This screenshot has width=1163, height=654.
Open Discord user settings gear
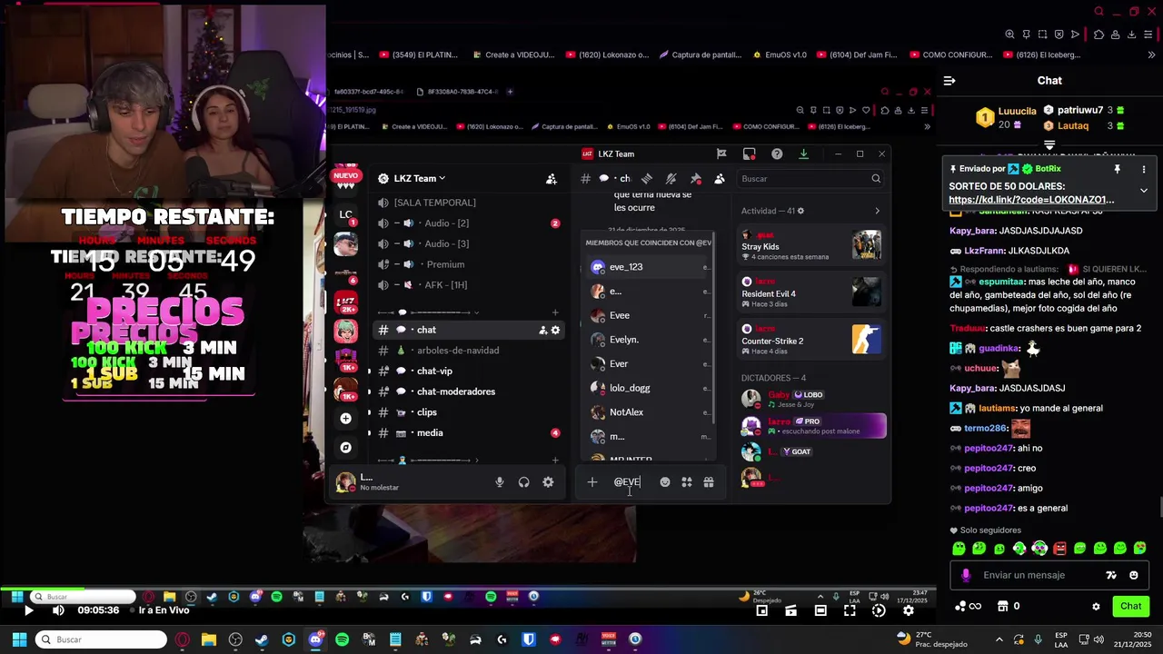548,482
